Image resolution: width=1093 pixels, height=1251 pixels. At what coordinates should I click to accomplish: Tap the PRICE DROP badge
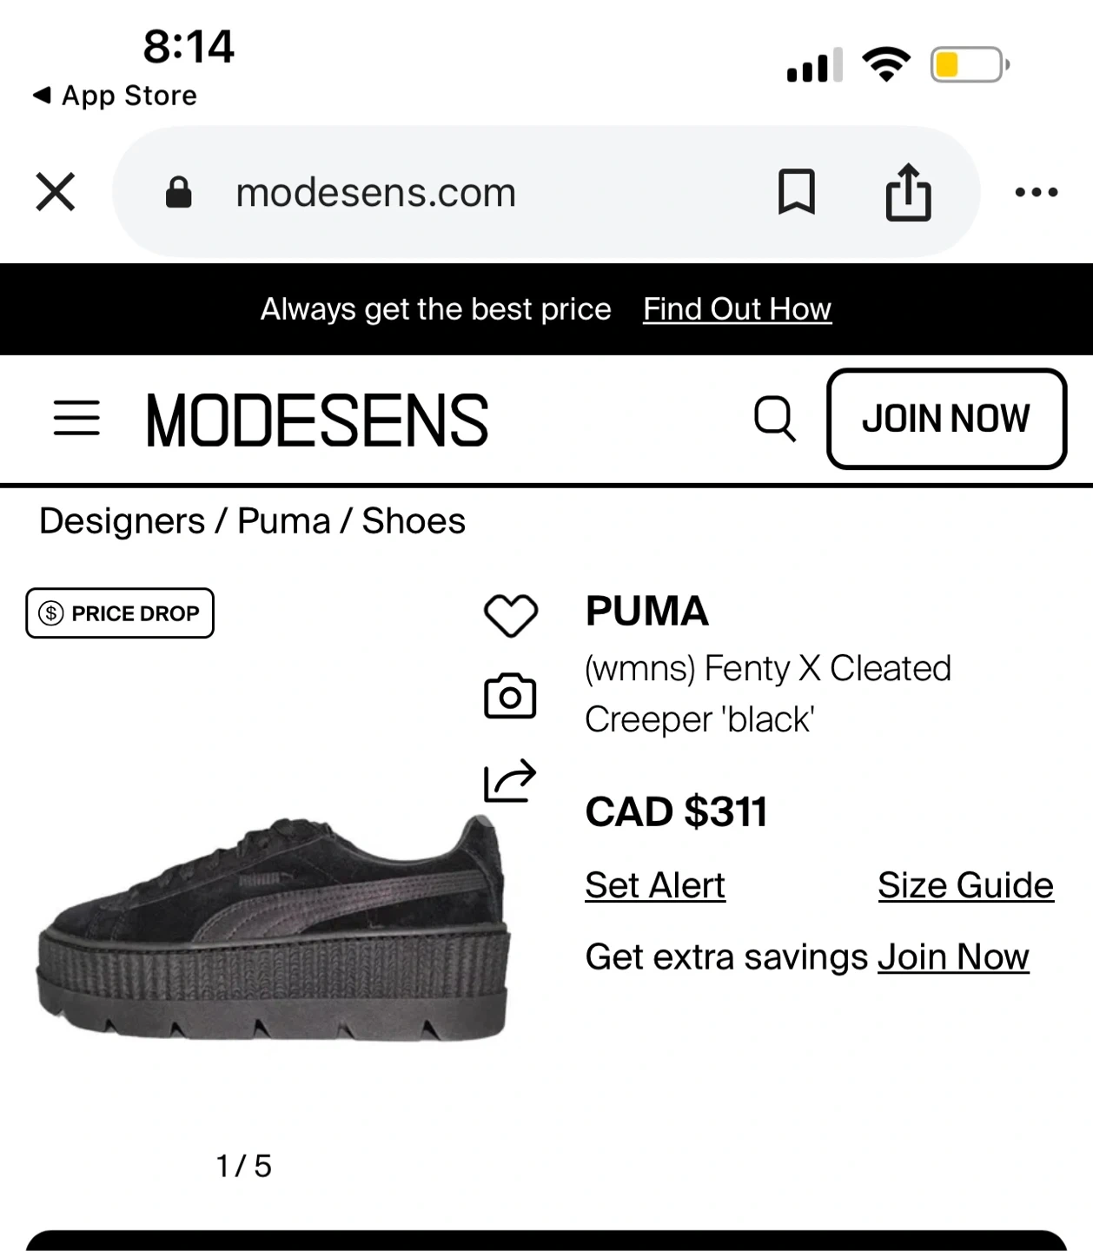pyautogui.click(x=120, y=613)
